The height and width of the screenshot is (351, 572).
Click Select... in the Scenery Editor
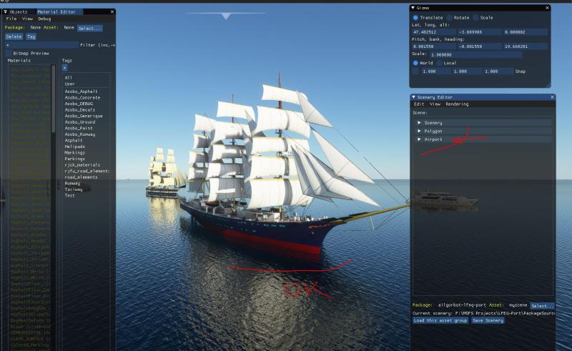[542, 306]
